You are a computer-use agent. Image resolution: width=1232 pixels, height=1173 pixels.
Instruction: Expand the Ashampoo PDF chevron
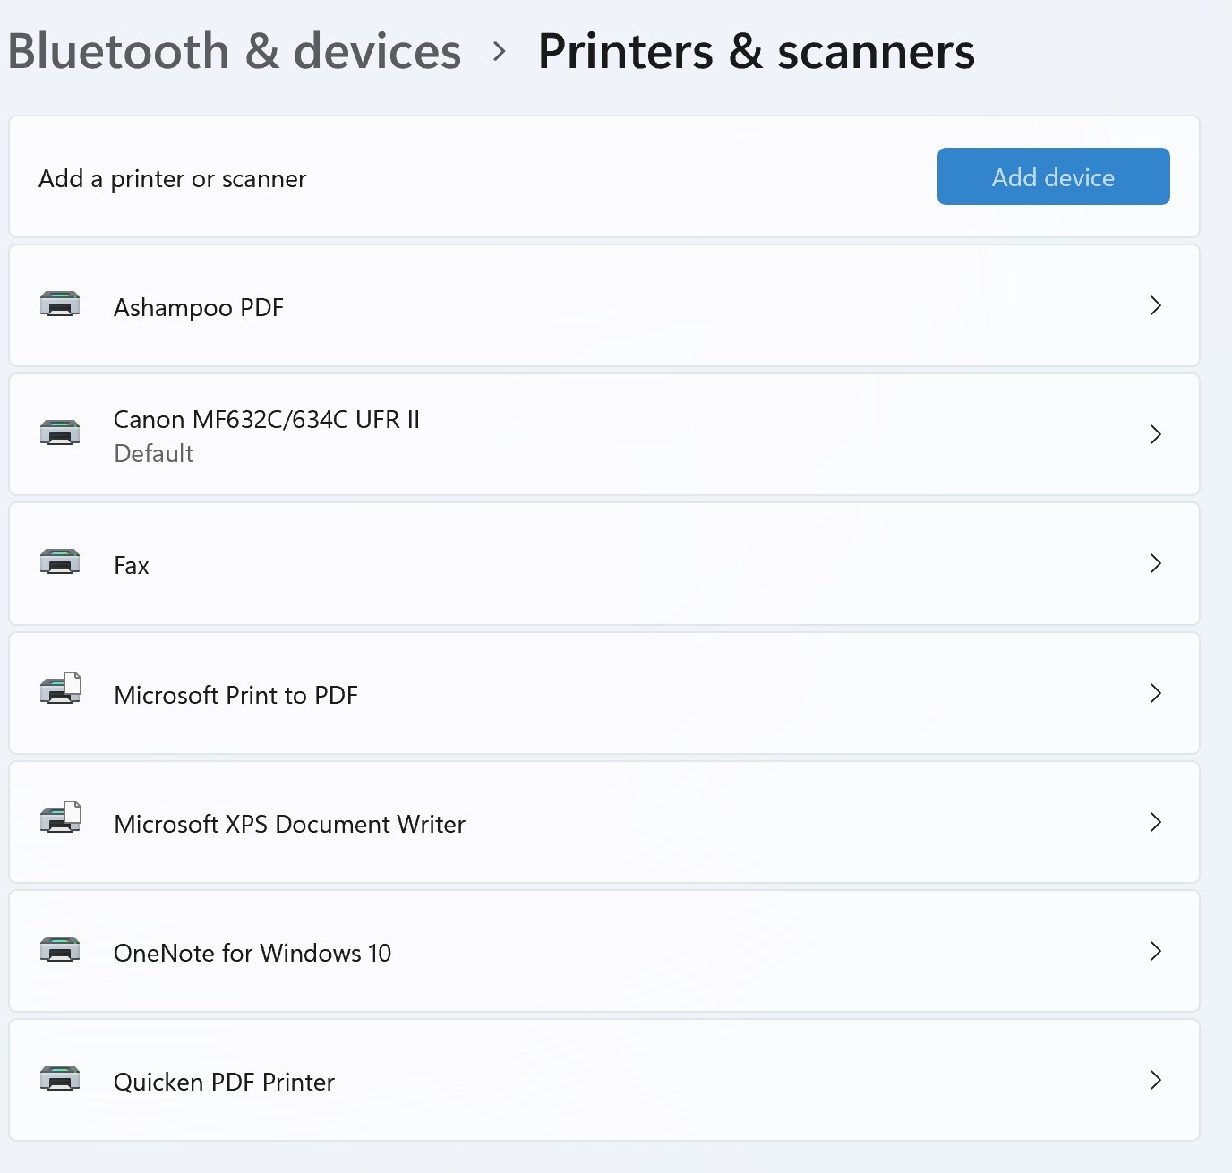pos(1156,305)
